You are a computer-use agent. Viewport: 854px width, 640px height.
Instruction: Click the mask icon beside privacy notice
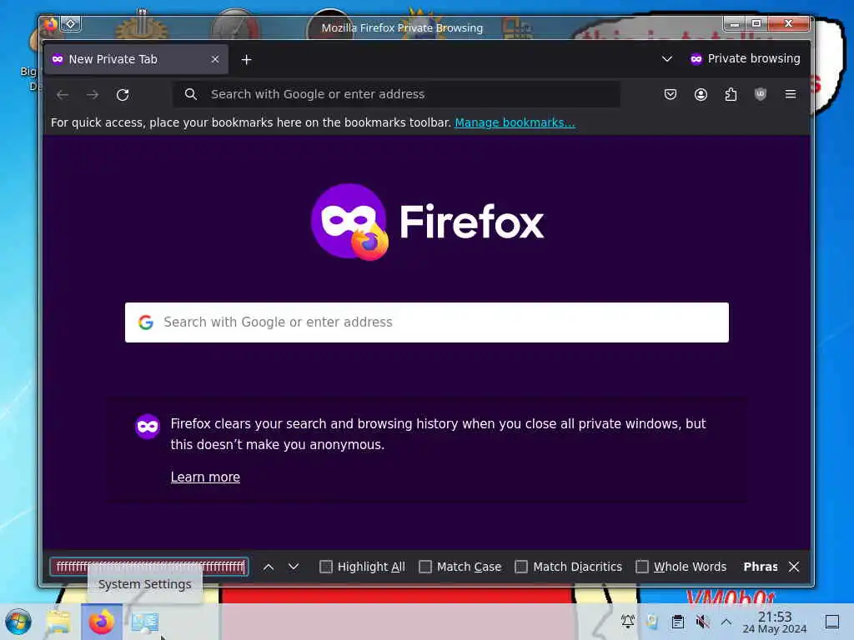(x=148, y=426)
